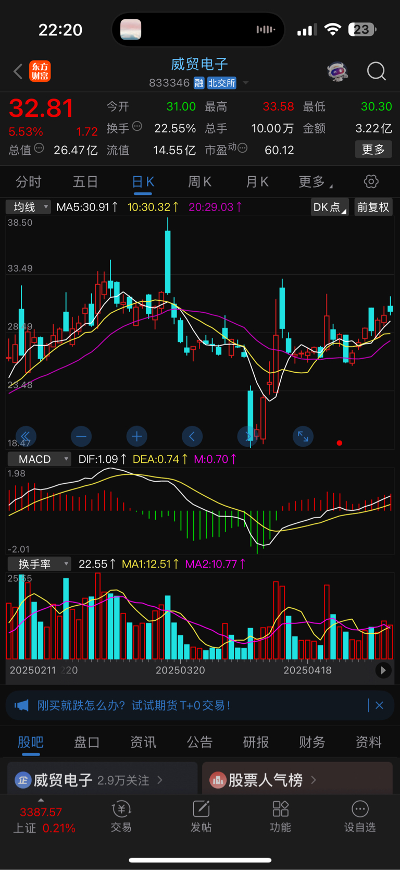Jump to earliest with double-left arrows
The image size is (400, 870).
pyautogui.click(x=26, y=436)
